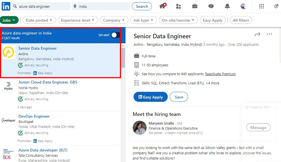This screenshot has width=281, height=162.
Task: Click the Norsk Hydro company logo
Action: coord(8,86)
